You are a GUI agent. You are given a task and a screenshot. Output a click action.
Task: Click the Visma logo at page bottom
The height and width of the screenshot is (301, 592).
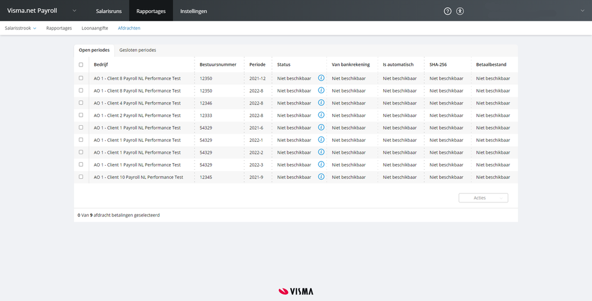coord(295,291)
